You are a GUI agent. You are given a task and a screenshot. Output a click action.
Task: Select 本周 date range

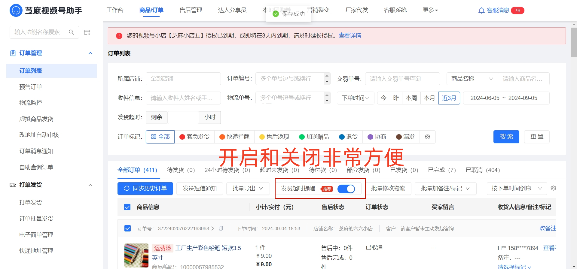[411, 98]
